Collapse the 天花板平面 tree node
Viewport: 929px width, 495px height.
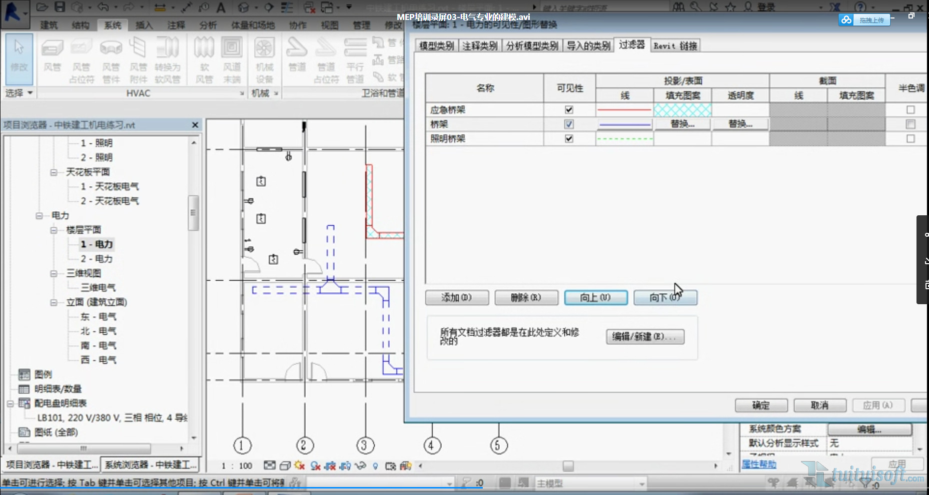(x=54, y=172)
